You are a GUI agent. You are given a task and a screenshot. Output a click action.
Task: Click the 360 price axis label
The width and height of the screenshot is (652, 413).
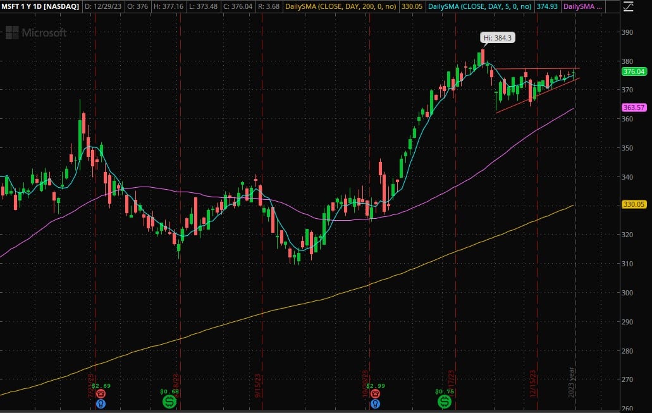[x=627, y=119]
